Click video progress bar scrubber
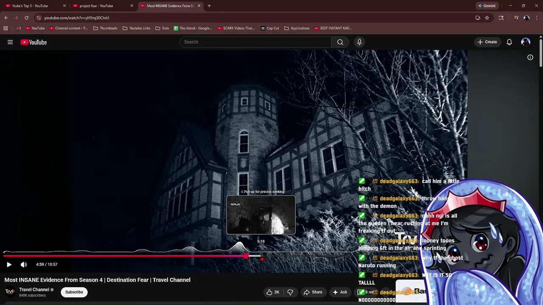Viewport: 543px width, 305px height. 246,256
